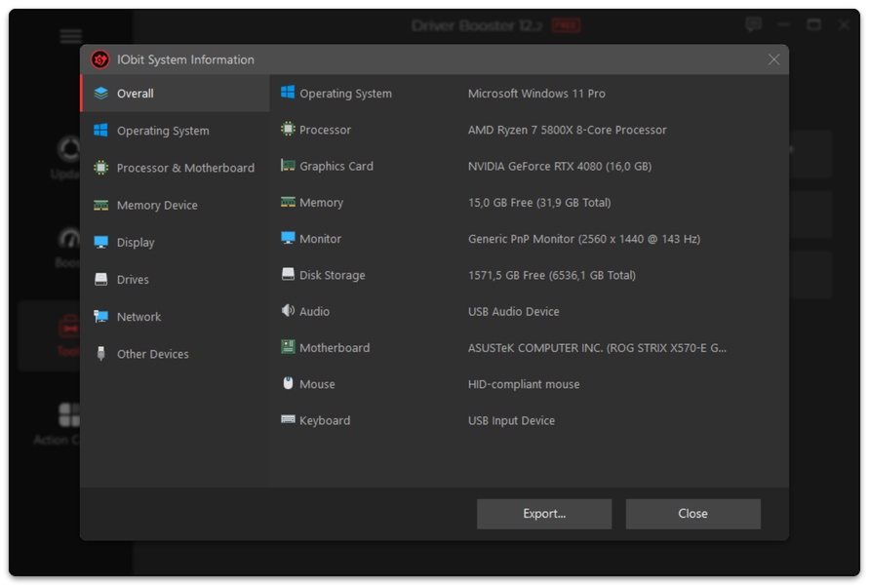Open the Operating System sidebar section

[x=162, y=131]
